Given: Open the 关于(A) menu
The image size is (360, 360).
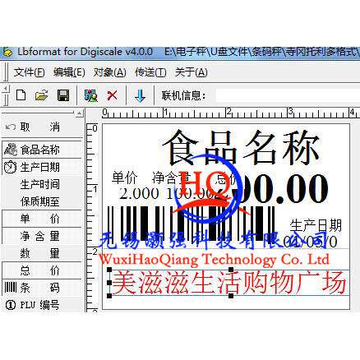Looking at the screenshot, I should (191, 72).
